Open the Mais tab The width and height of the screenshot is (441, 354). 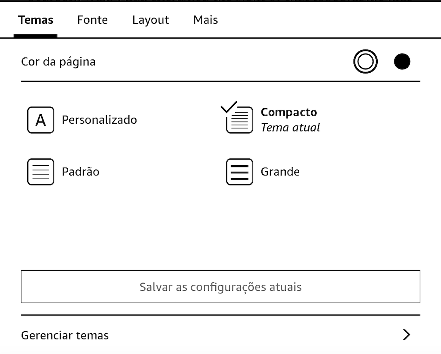(x=205, y=20)
